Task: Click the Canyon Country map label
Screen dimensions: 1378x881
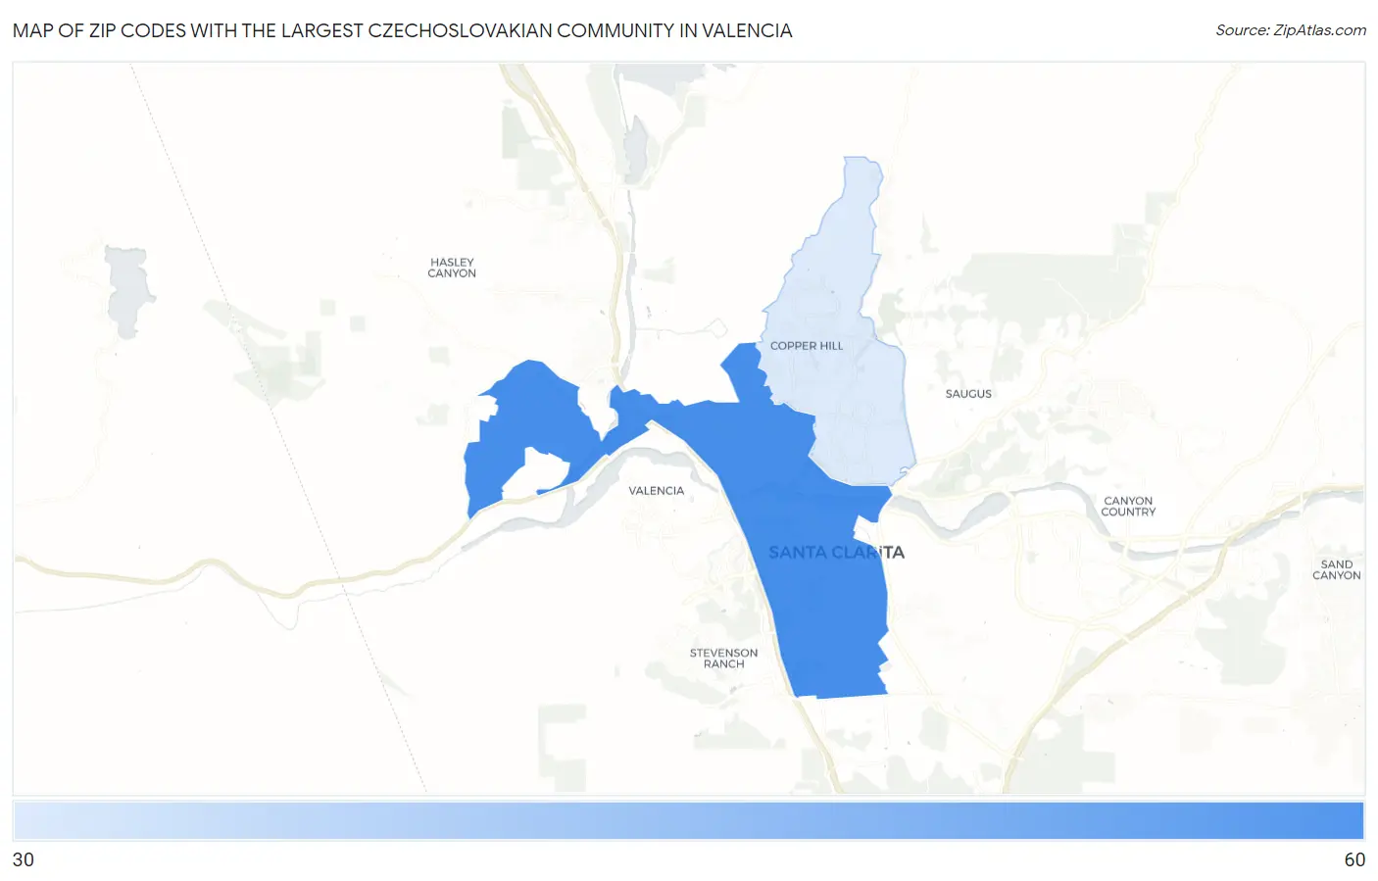Action: click(1128, 506)
